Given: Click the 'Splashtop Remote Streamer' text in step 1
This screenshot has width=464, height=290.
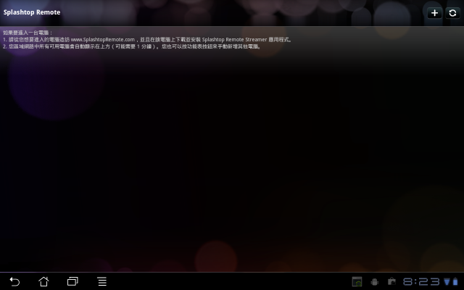Looking at the screenshot, I should point(234,40).
